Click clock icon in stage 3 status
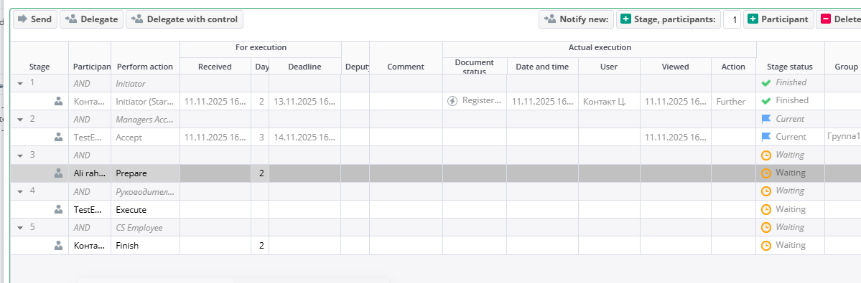The height and width of the screenshot is (283, 861). (x=766, y=155)
